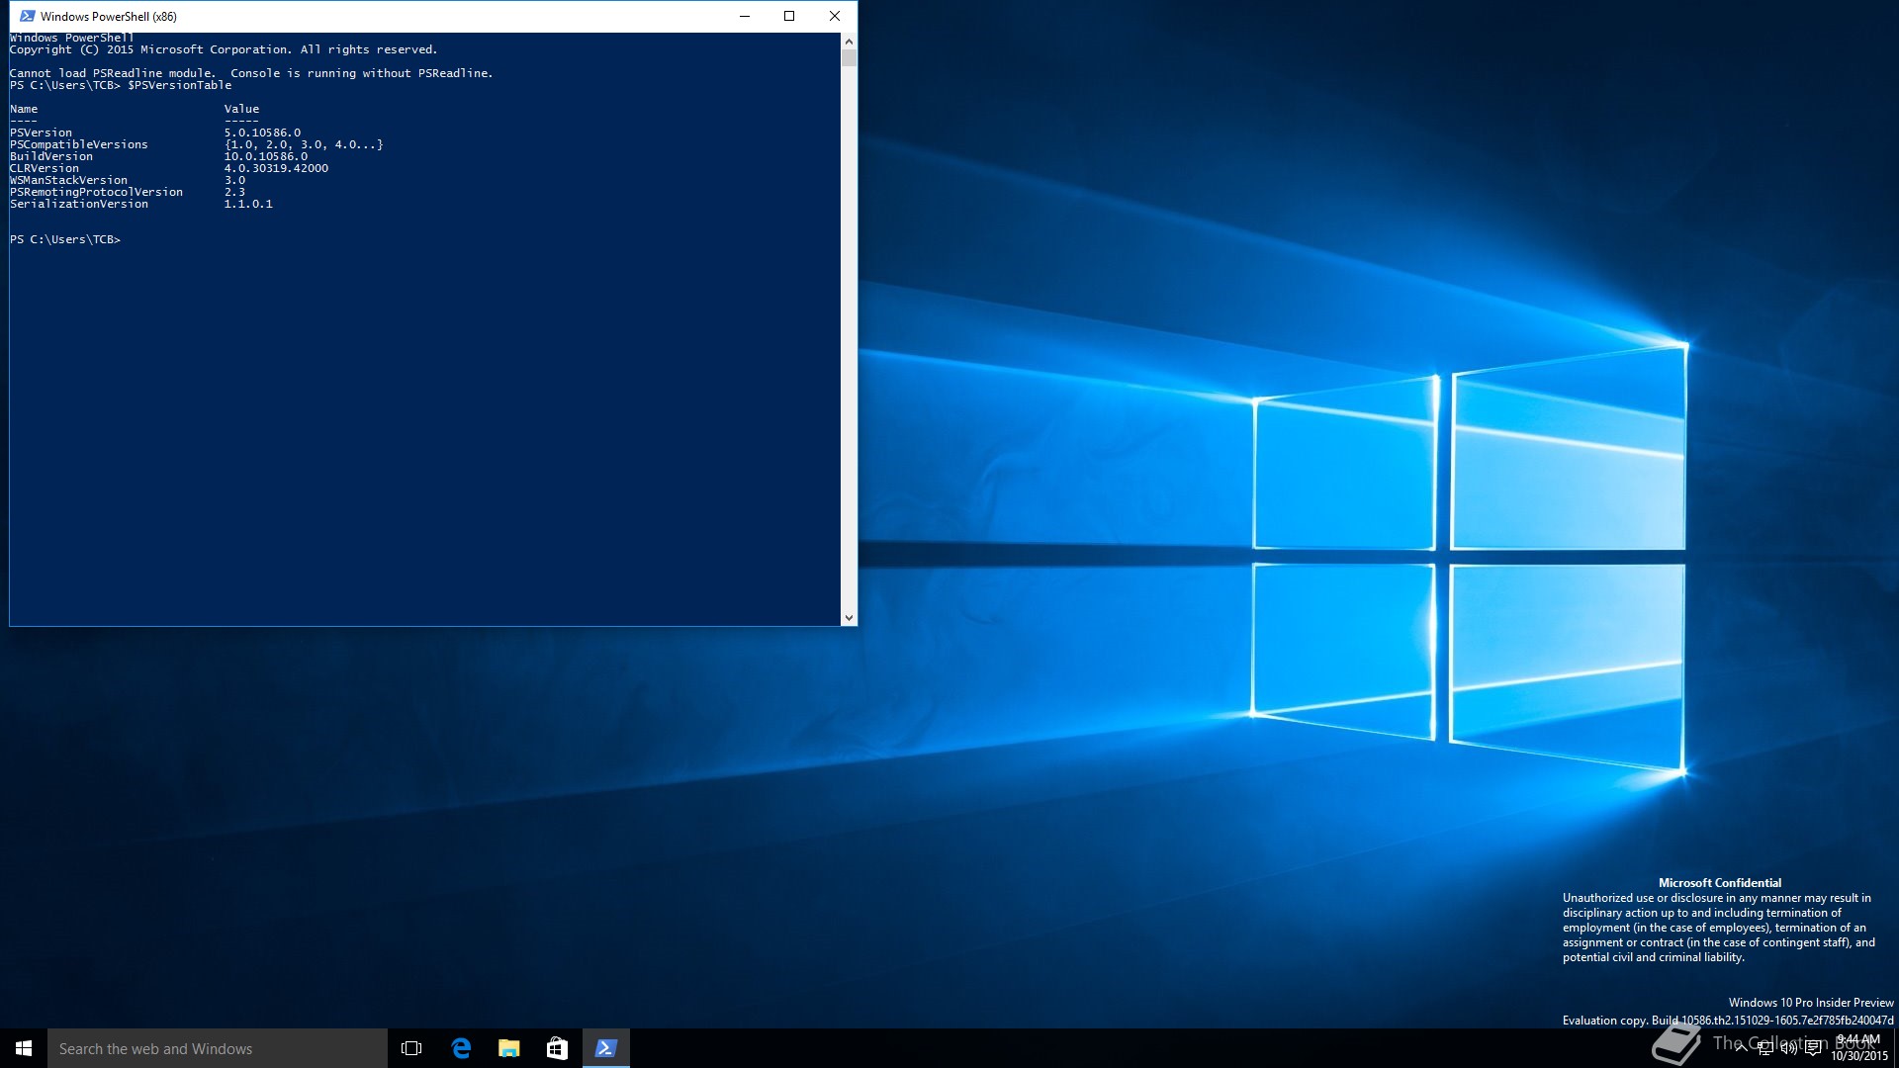1899x1068 pixels.
Task: Click the PSRemotingProtocolVersion row name
Action: click(x=96, y=192)
